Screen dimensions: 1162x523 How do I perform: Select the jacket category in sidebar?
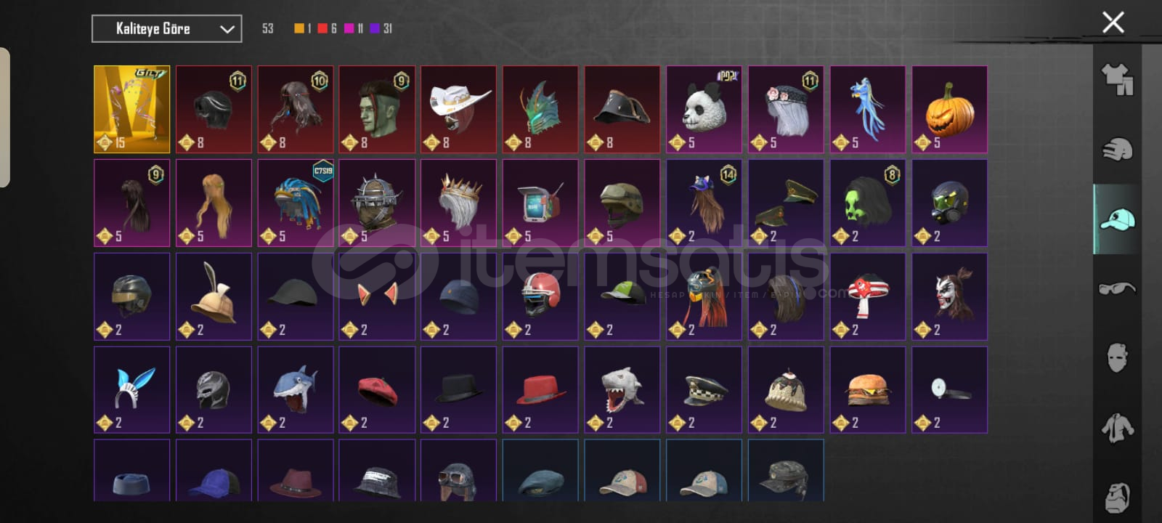(1117, 428)
